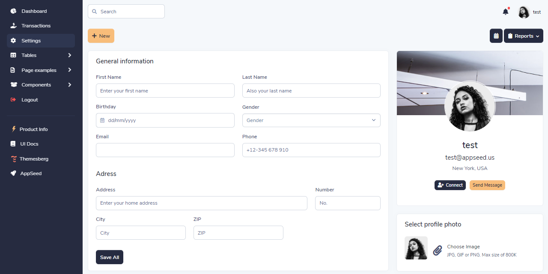
Task: Expand the Components submenu
Action: [x=69, y=85]
